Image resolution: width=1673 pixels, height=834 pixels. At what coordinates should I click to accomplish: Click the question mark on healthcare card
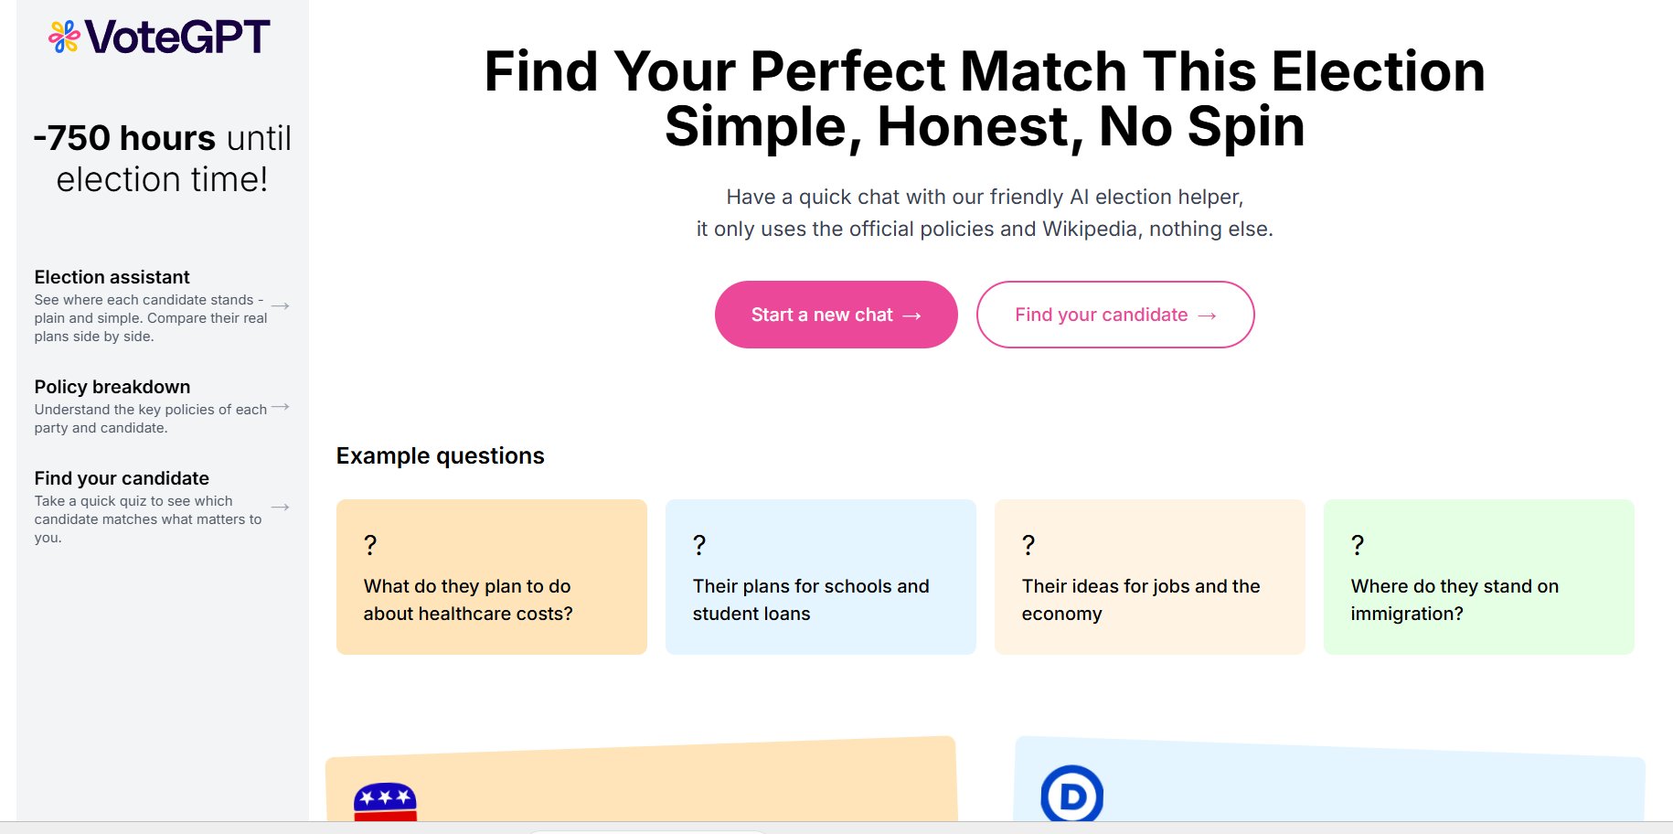click(370, 545)
